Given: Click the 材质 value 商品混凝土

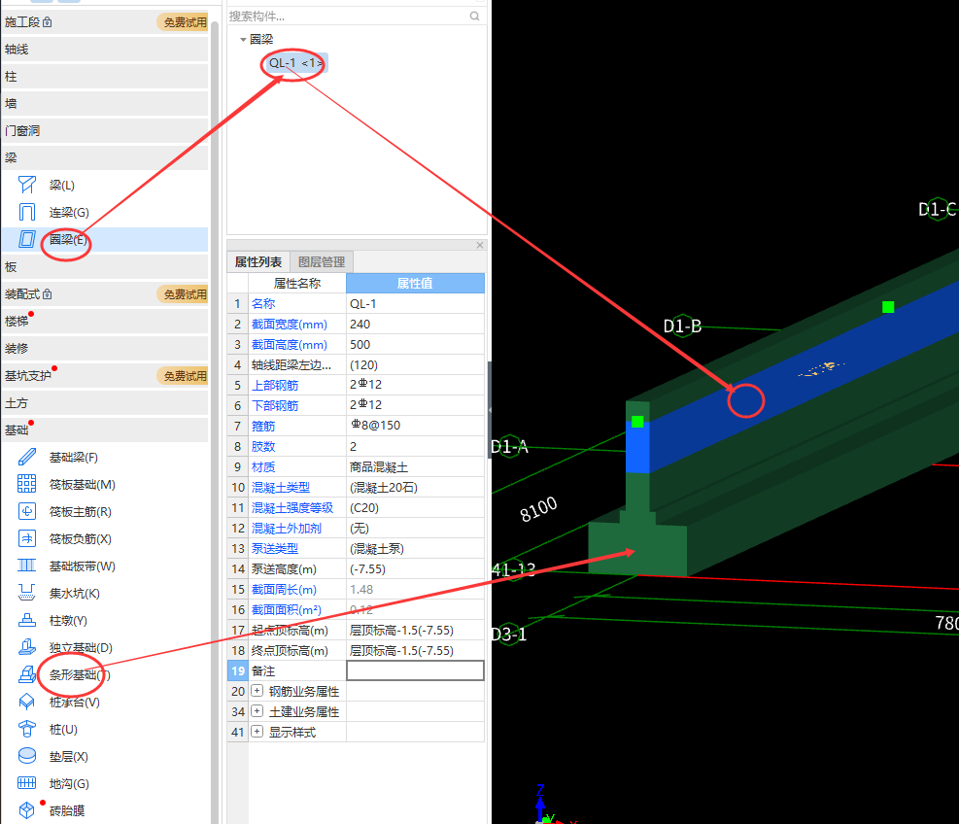Looking at the screenshot, I should click(415, 466).
